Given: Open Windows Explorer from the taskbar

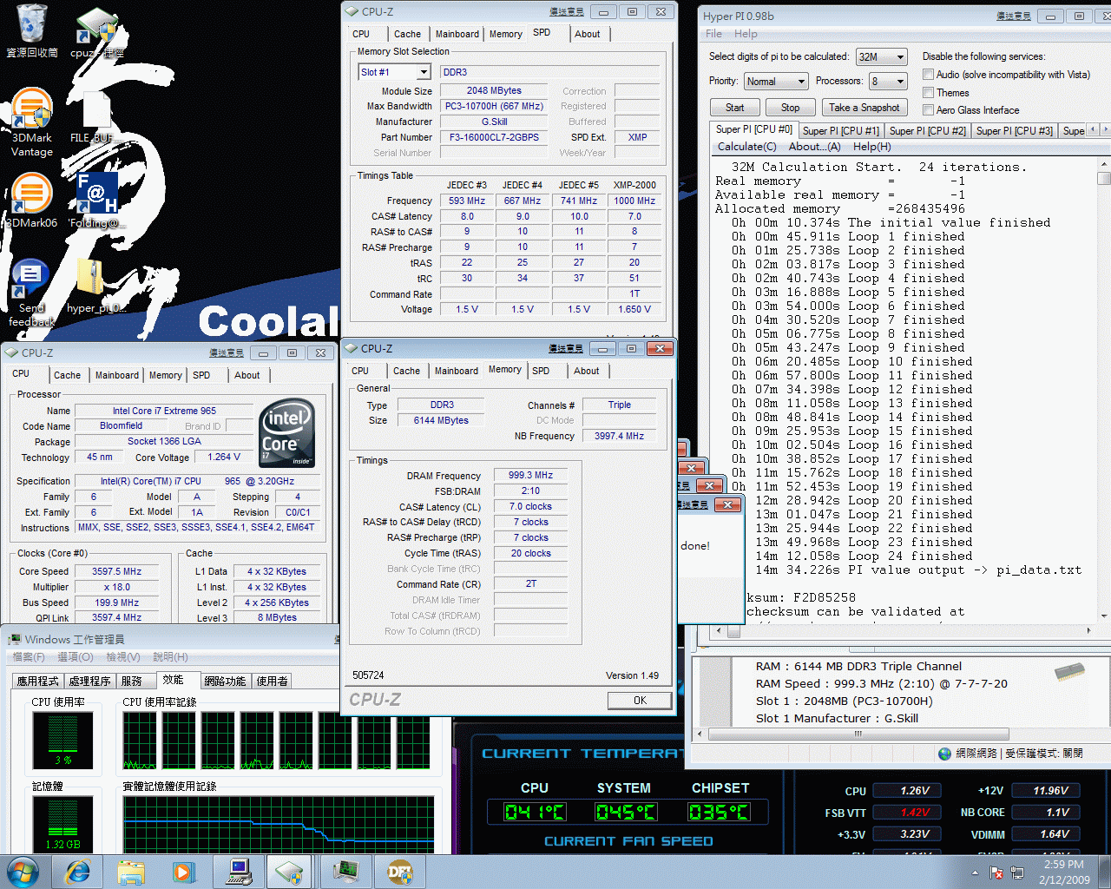Looking at the screenshot, I should tap(131, 872).
